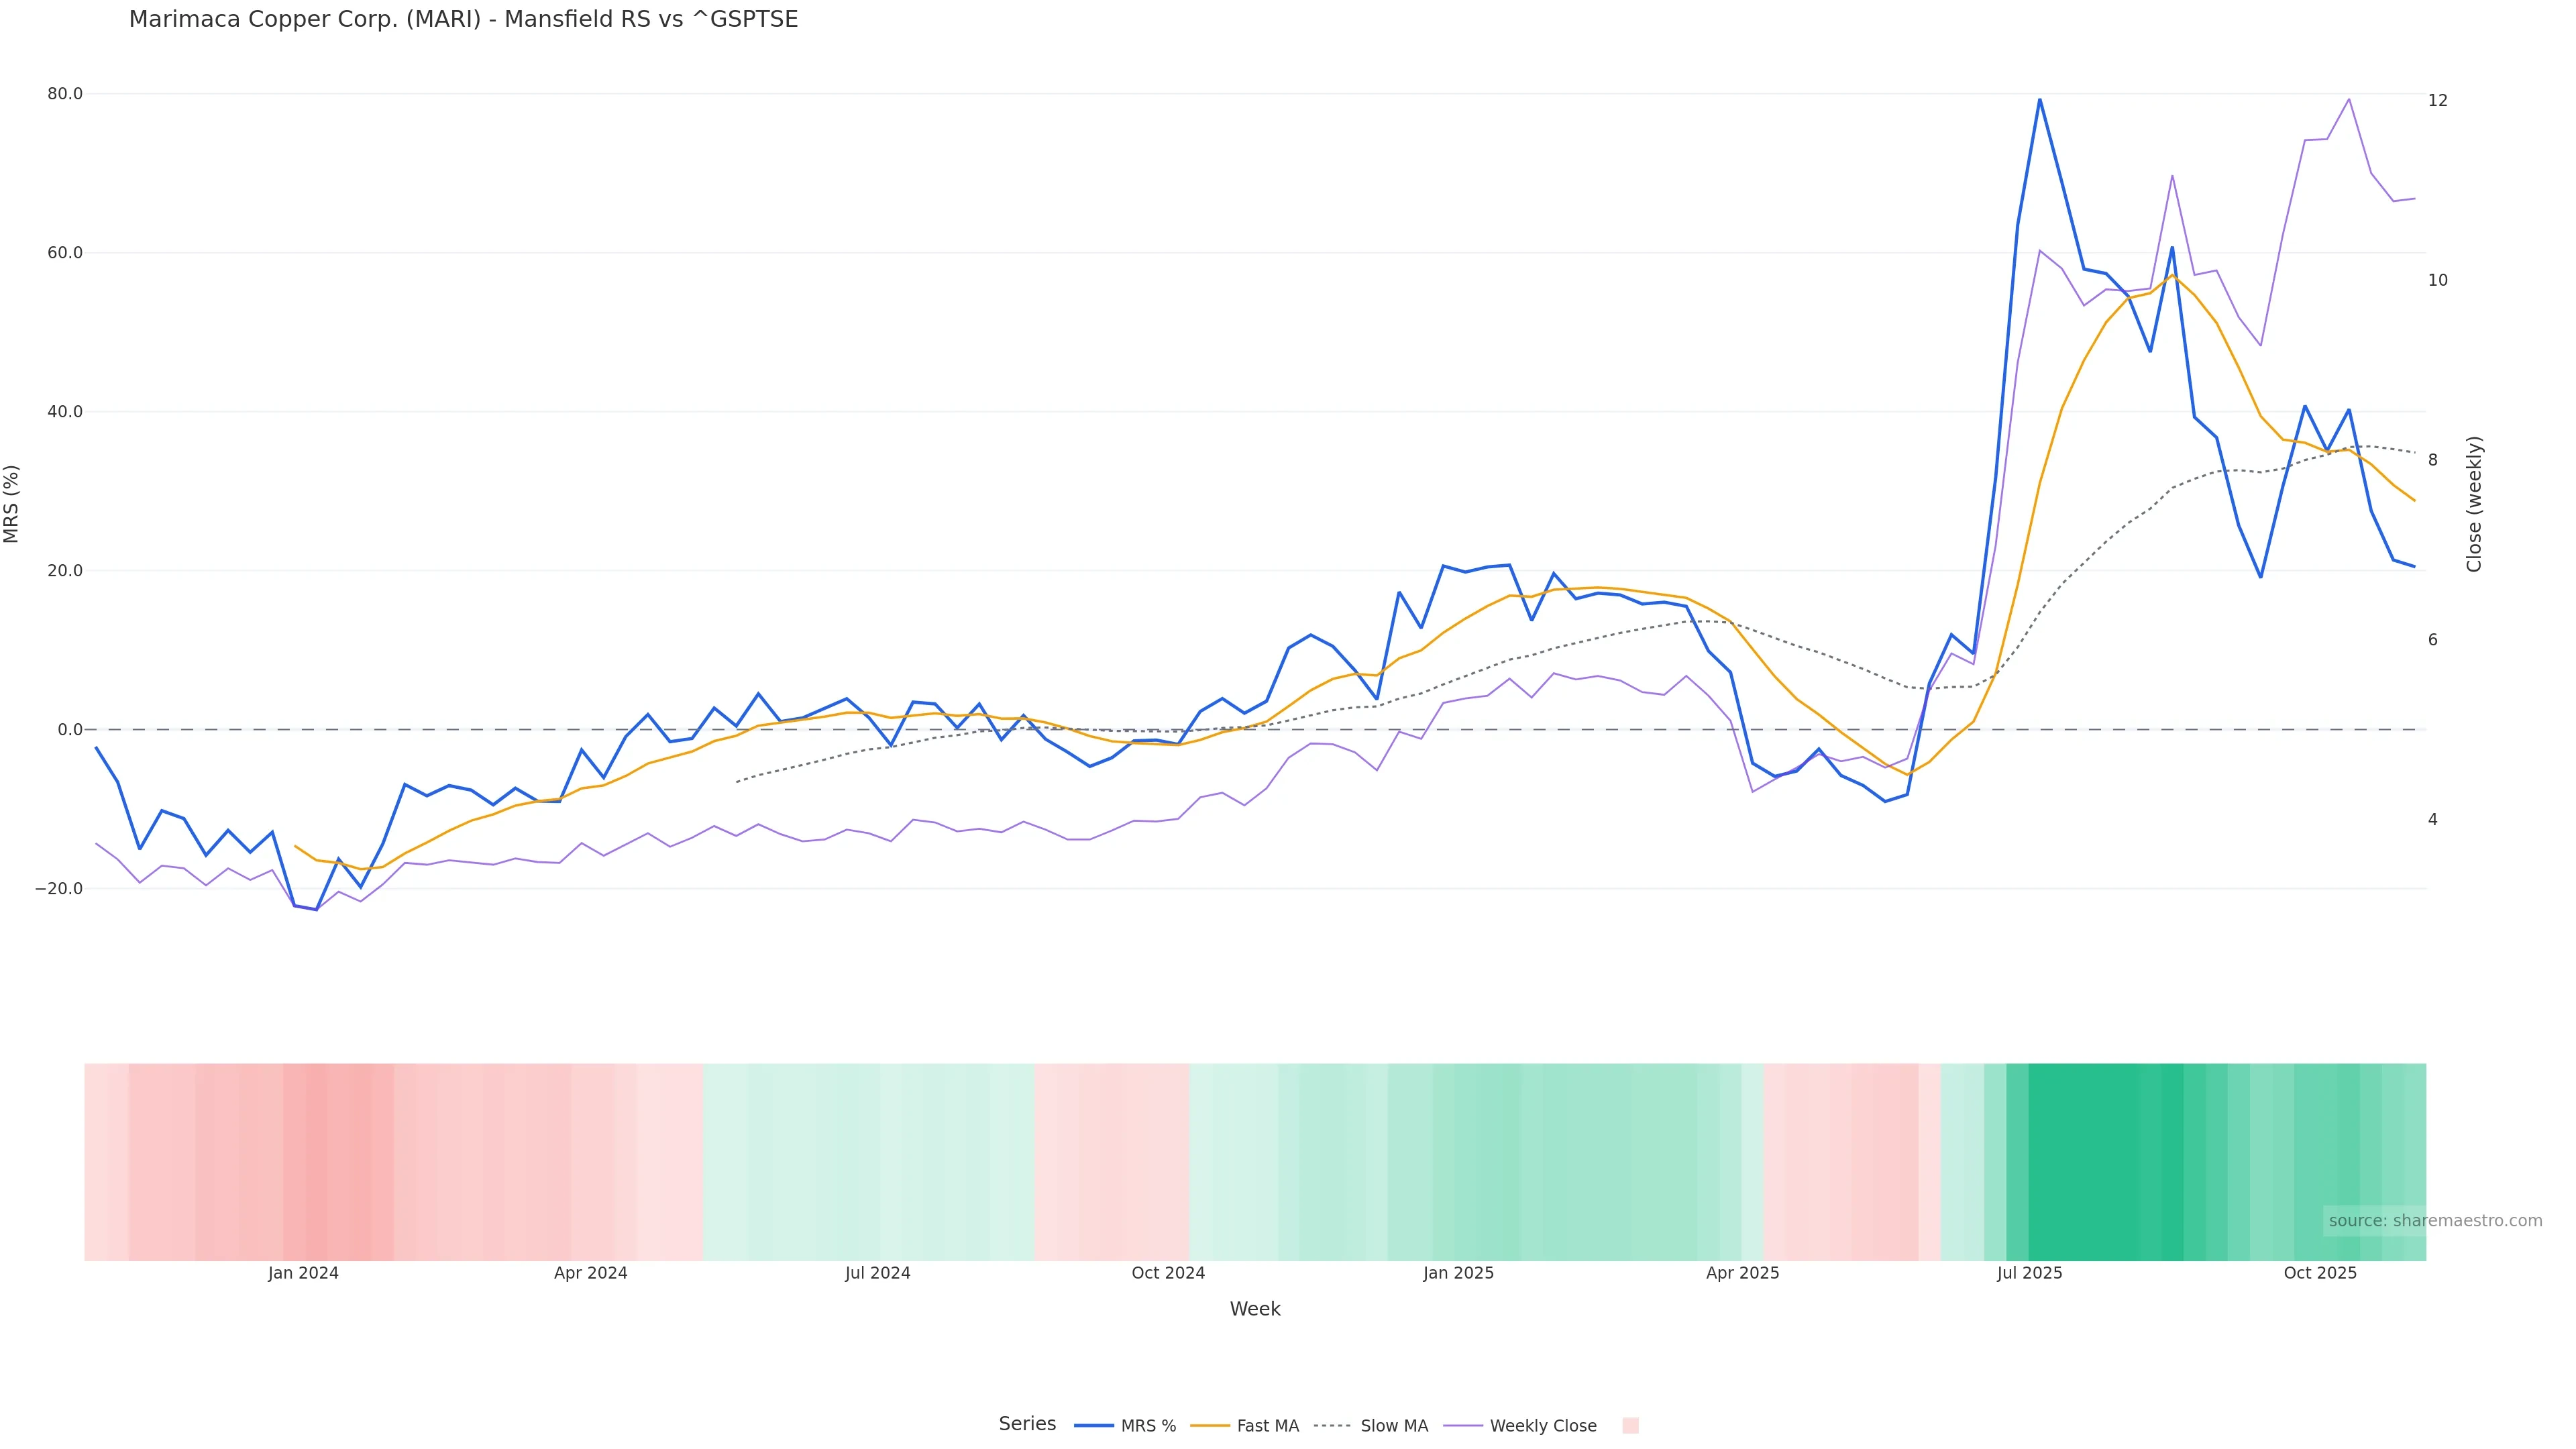
Task: Click the Series legend title
Action: point(1027,1424)
